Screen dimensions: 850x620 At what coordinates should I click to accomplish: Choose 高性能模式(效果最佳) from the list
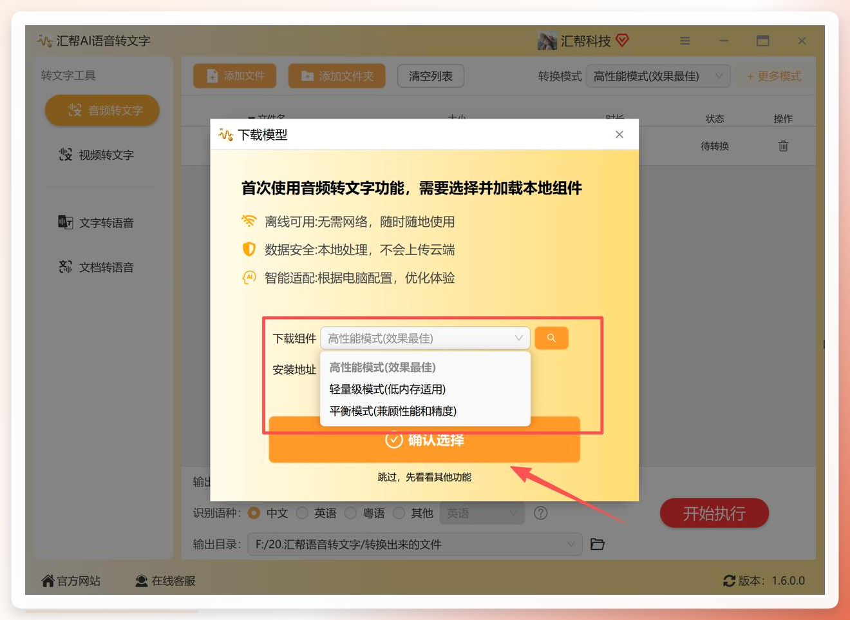point(425,367)
